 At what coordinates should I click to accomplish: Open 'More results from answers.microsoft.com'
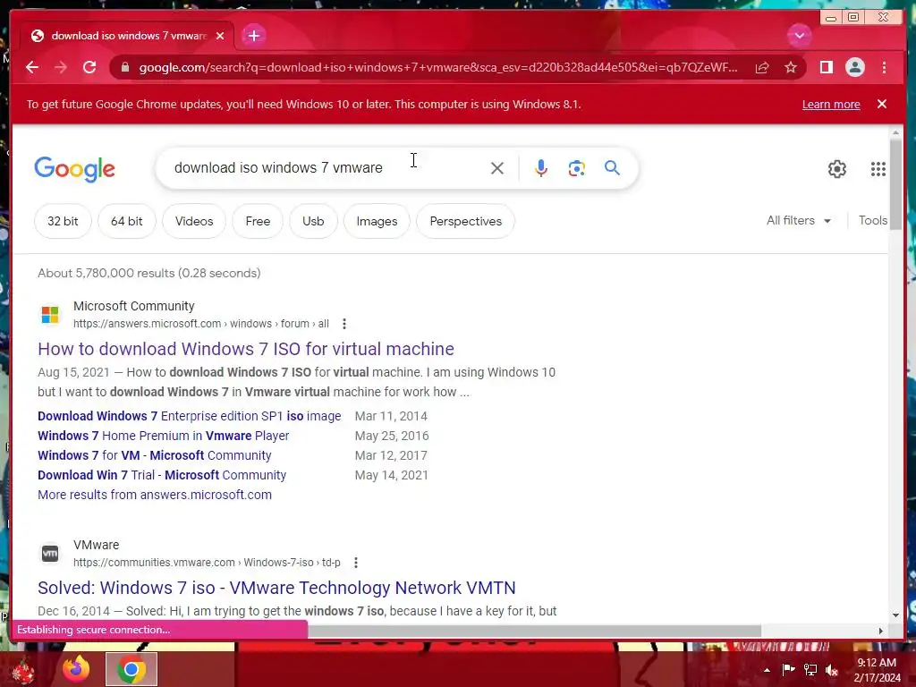[x=155, y=495]
